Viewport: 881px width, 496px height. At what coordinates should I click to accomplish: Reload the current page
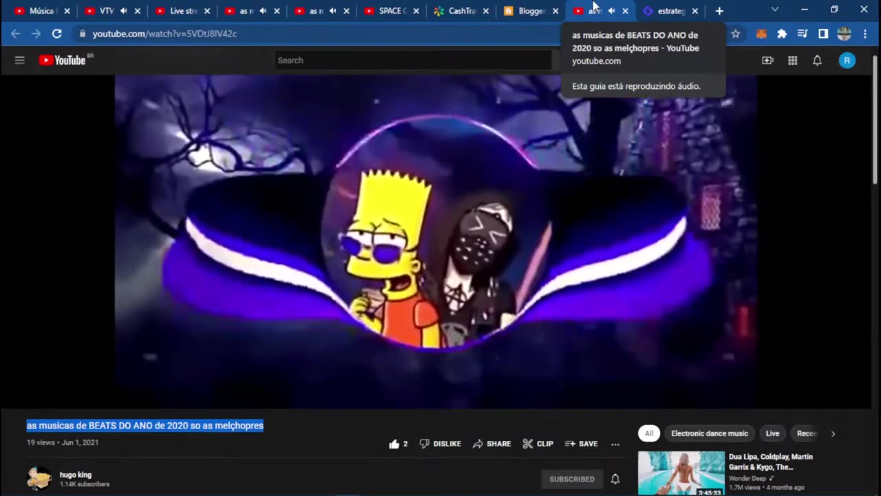point(57,33)
